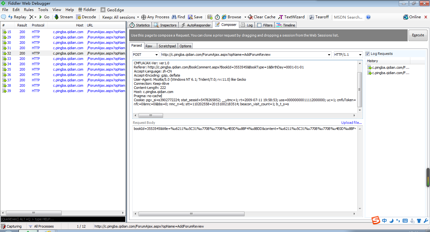
Task: Uncheck the Log Requests checkbox
Action: coord(367,54)
